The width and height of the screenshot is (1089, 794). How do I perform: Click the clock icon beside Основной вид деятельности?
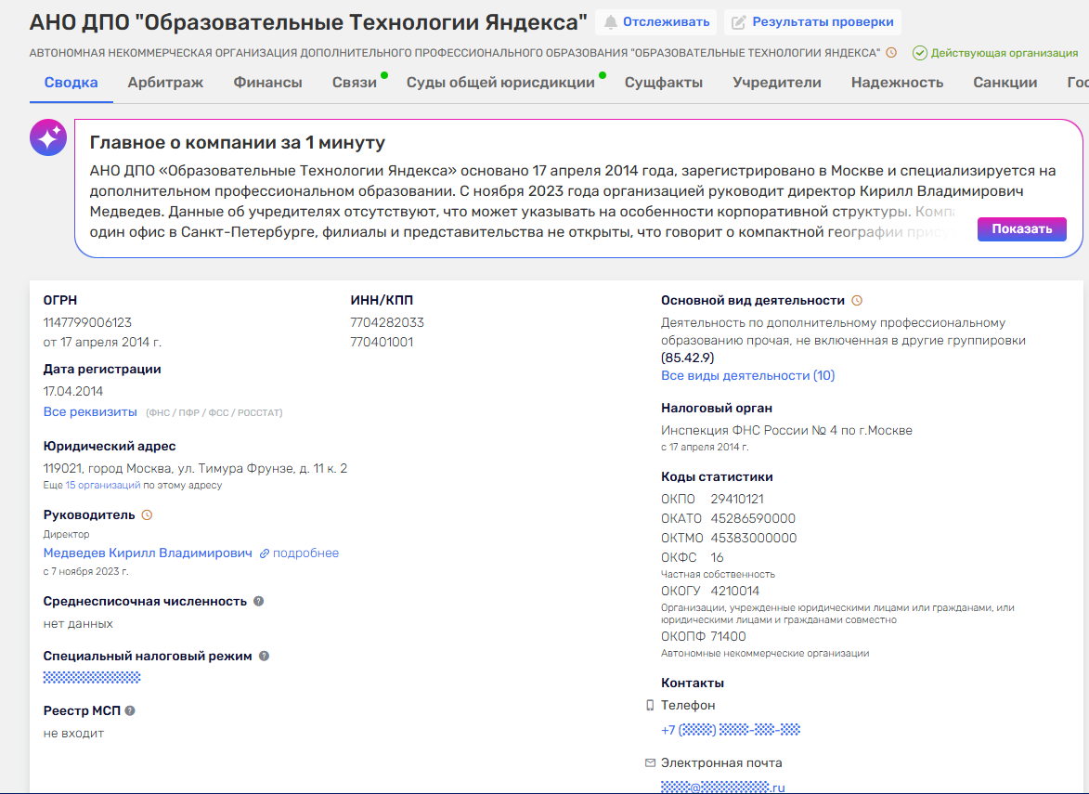coord(857,301)
